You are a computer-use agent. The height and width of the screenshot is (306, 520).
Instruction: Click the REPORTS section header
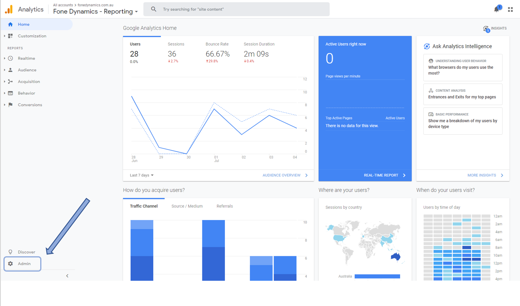[15, 48]
